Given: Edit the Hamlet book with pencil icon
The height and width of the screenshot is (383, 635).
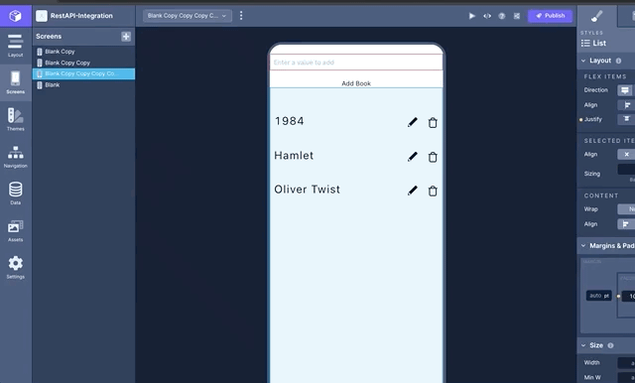Looking at the screenshot, I should pos(413,157).
